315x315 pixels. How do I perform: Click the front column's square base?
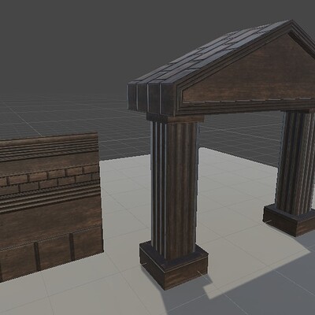174,265
